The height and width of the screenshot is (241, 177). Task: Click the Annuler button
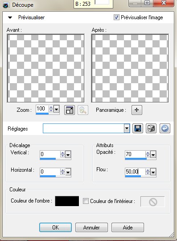click(x=91, y=227)
